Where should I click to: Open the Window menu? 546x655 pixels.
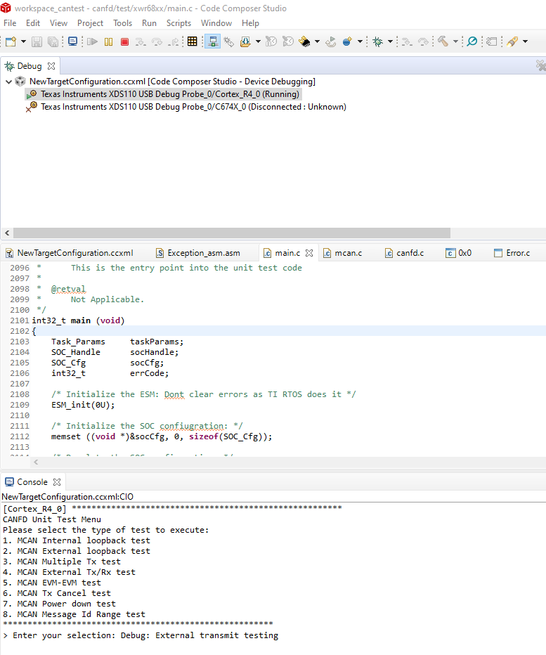point(216,23)
